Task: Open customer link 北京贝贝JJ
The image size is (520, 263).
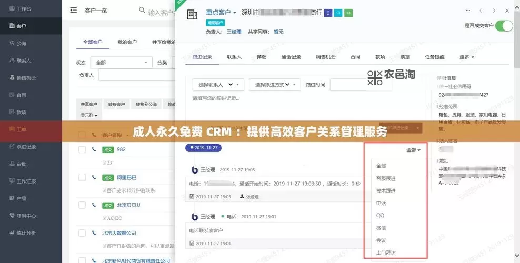Action: [128, 205]
